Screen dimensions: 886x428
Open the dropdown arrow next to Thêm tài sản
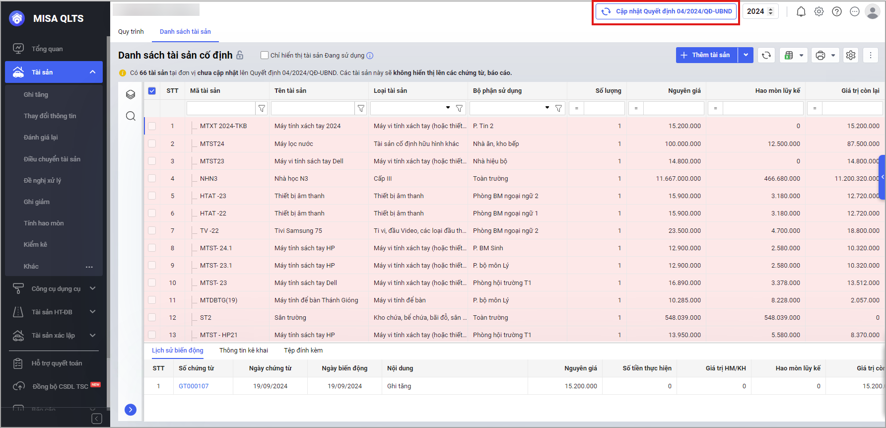(x=746, y=55)
